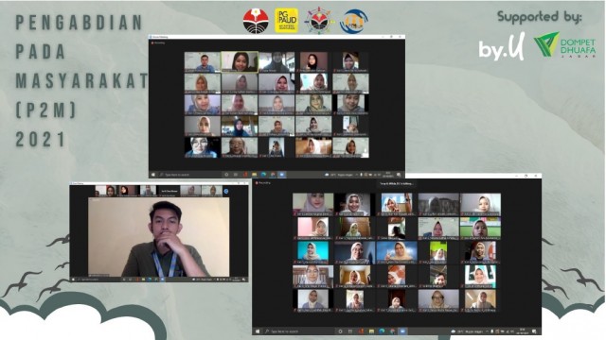This screenshot has width=606, height=340.
Task: Select Zoom app icon in bottom-left window taskbar
Action: [162, 280]
